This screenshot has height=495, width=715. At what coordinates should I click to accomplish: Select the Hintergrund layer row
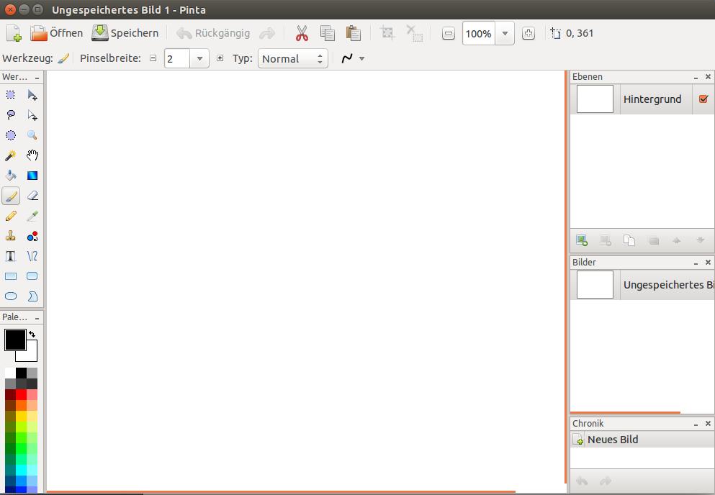pos(642,99)
